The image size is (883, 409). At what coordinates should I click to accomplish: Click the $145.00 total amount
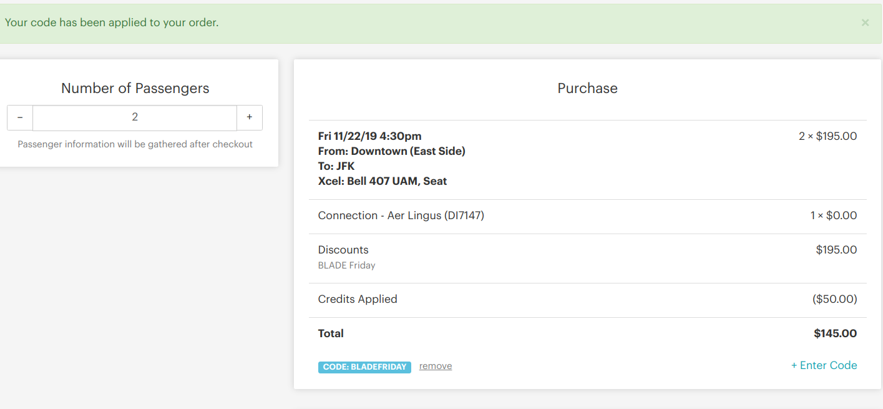coord(835,333)
